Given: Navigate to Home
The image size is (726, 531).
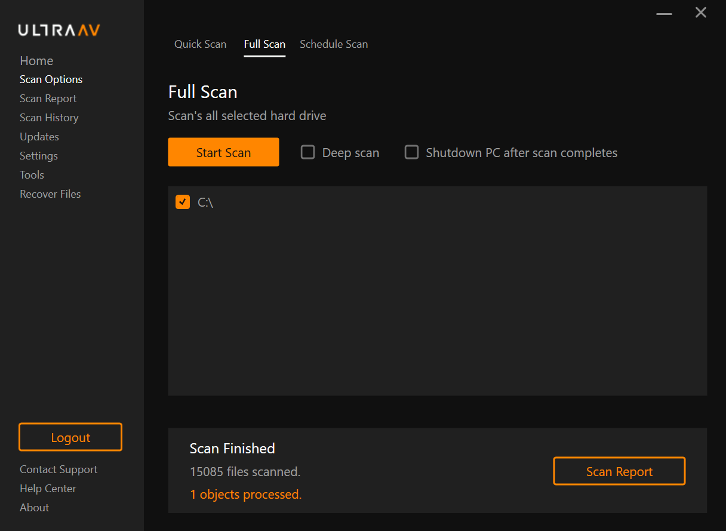Looking at the screenshot, I should click(x=36, y=60).
